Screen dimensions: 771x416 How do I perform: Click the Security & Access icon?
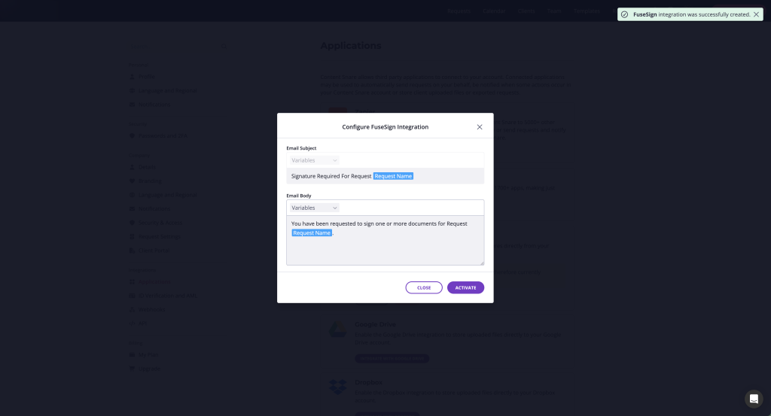pyautogui.click(x=132, y=223)
